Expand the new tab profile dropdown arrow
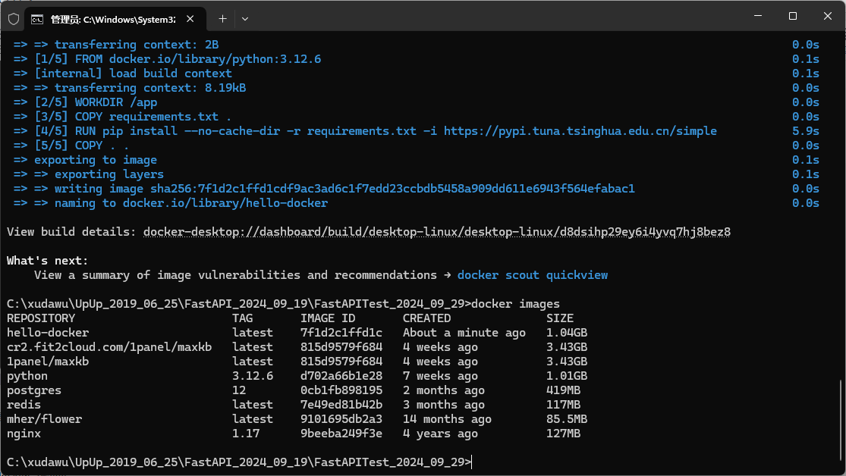This screenshot has height=476, width=846. point(245,19)
